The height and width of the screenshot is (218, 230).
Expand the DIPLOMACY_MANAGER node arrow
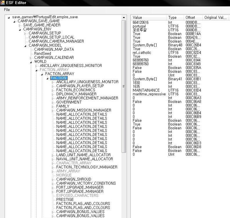[x=53, y=94]
